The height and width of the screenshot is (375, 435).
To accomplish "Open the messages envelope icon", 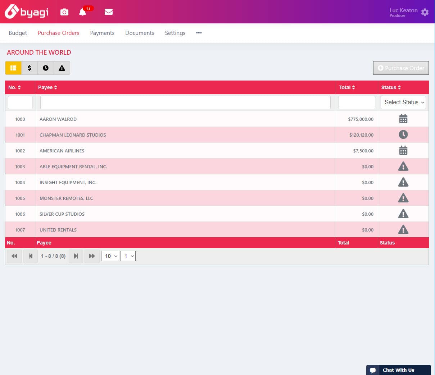I will click(109, 12).
